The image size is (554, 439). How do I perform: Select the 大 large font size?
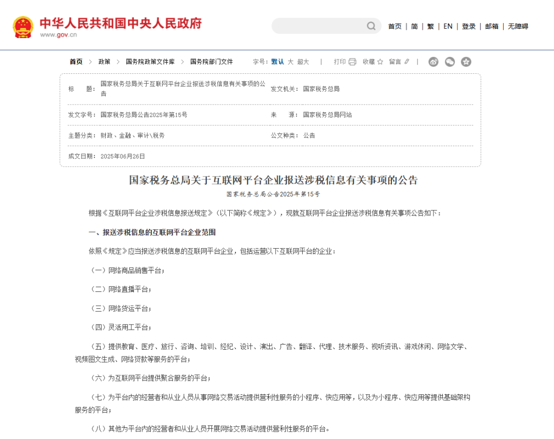(290, 62)
